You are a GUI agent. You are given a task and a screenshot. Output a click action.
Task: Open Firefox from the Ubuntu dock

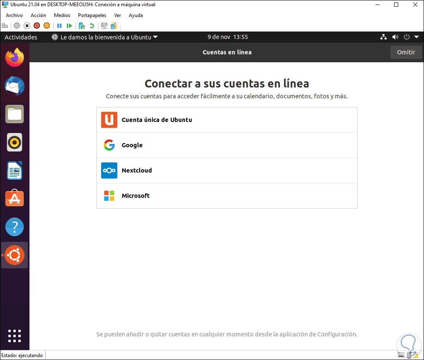(x=15, y=57)
